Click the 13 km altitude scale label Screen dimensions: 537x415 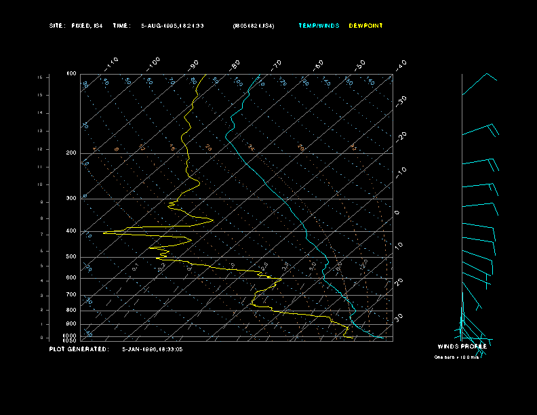tap(40, 131)
